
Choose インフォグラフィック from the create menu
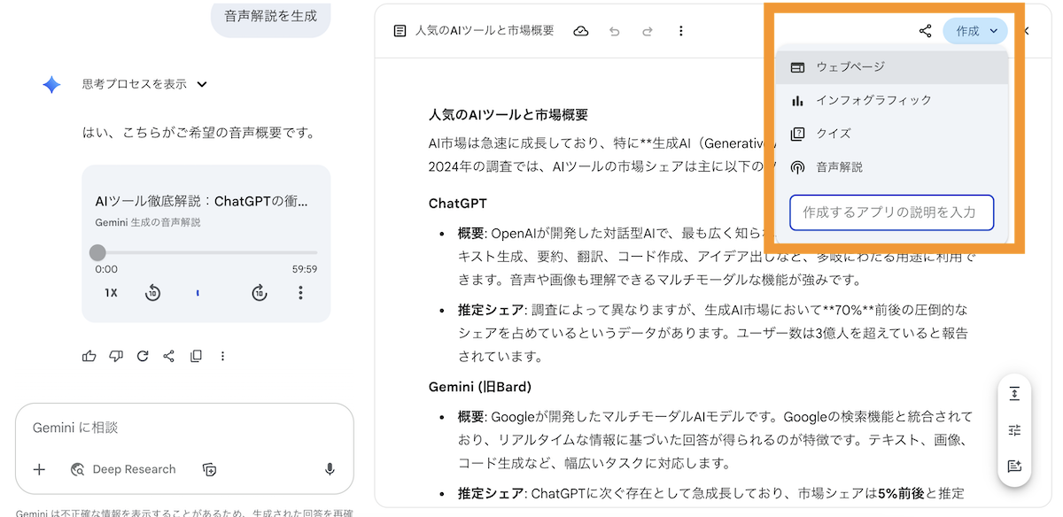pyautogui.click(x=892, y=100)
